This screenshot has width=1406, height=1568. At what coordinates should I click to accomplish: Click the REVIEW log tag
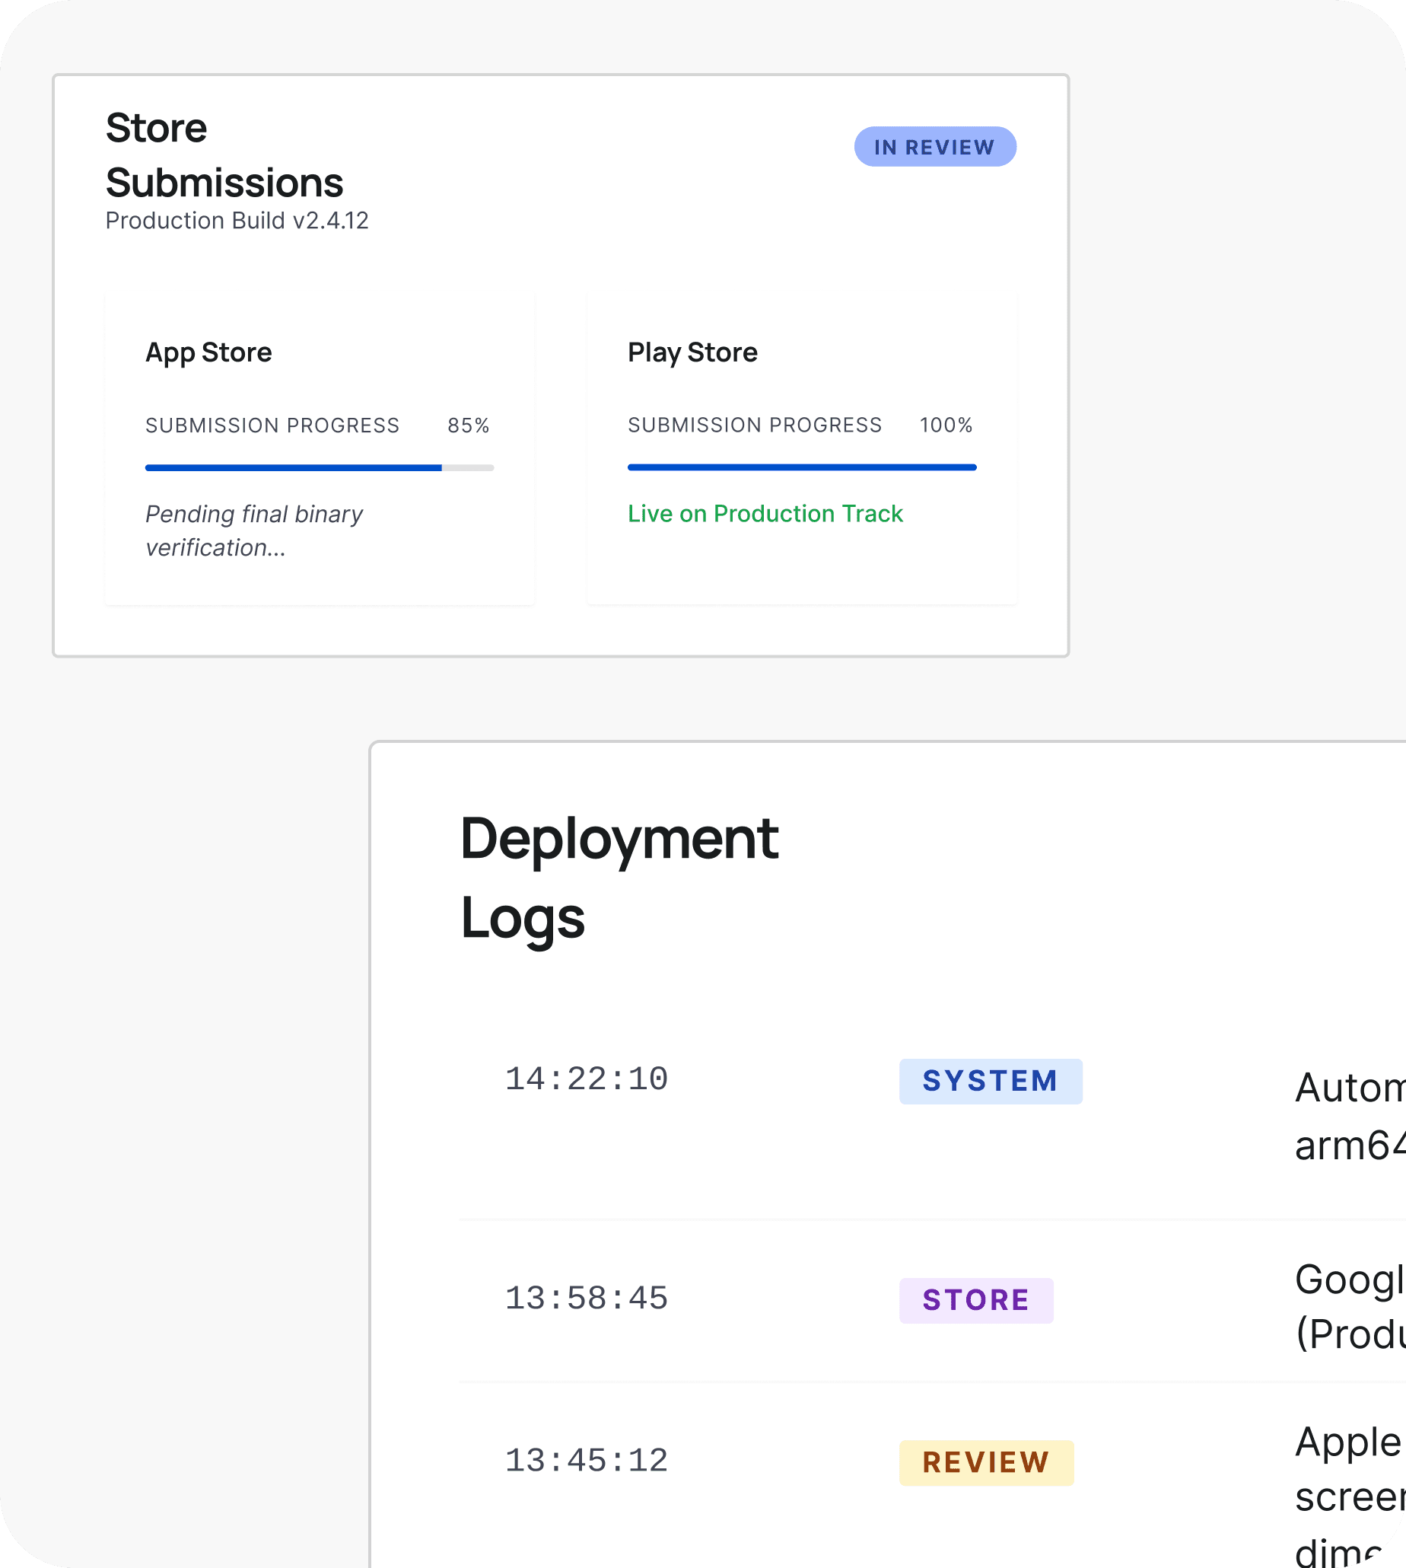(987, 1463)
